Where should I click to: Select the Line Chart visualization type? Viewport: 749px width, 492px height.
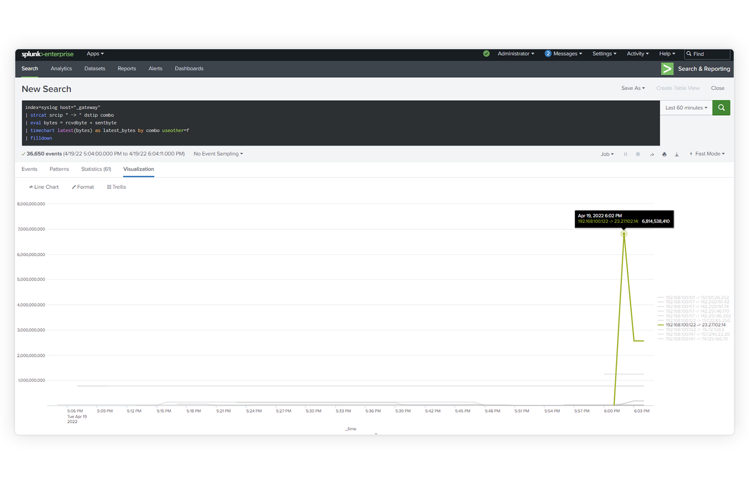(43, 186)
